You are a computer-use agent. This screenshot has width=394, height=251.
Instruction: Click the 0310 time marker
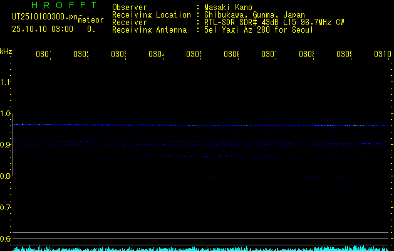[382, 55]
